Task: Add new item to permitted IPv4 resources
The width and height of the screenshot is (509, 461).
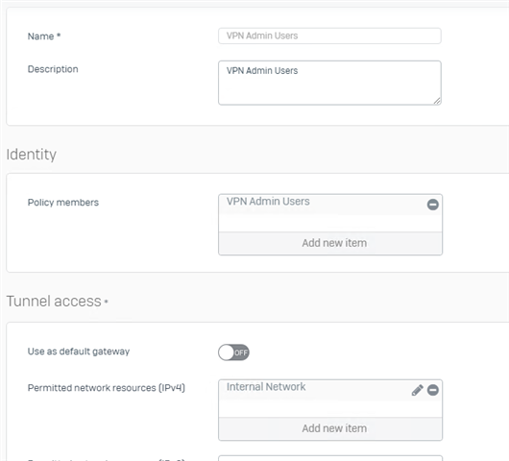Action: click(x=330, y=428)
